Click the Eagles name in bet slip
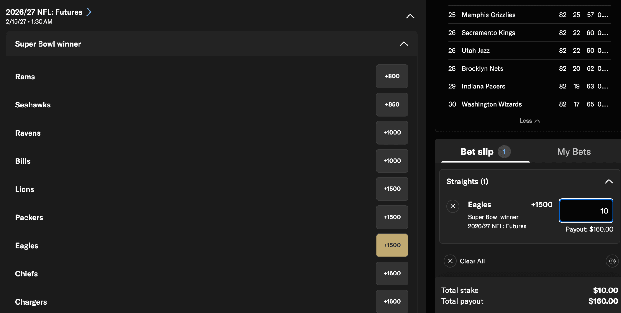 pos(479,205)
